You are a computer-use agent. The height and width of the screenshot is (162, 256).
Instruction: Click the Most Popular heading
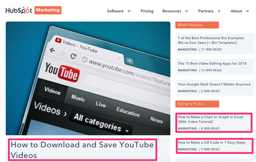point(197,25)
